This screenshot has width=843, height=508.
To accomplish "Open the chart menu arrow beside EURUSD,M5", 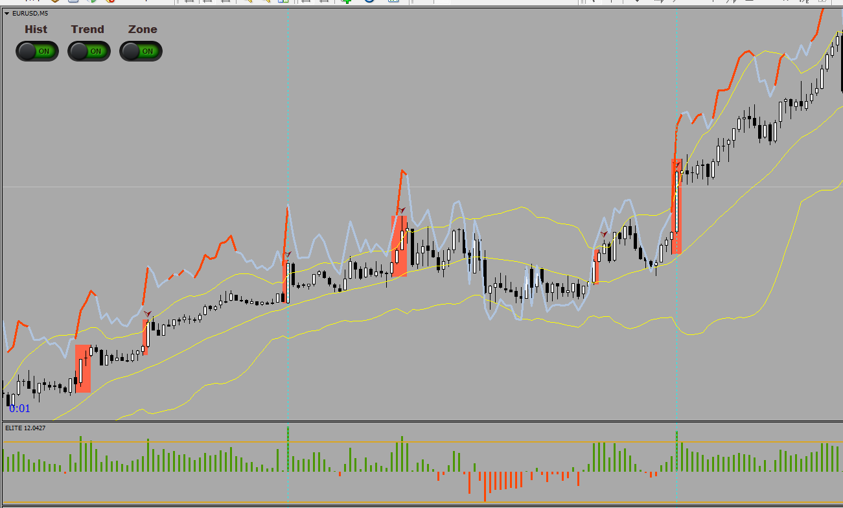I will point(6,13).
